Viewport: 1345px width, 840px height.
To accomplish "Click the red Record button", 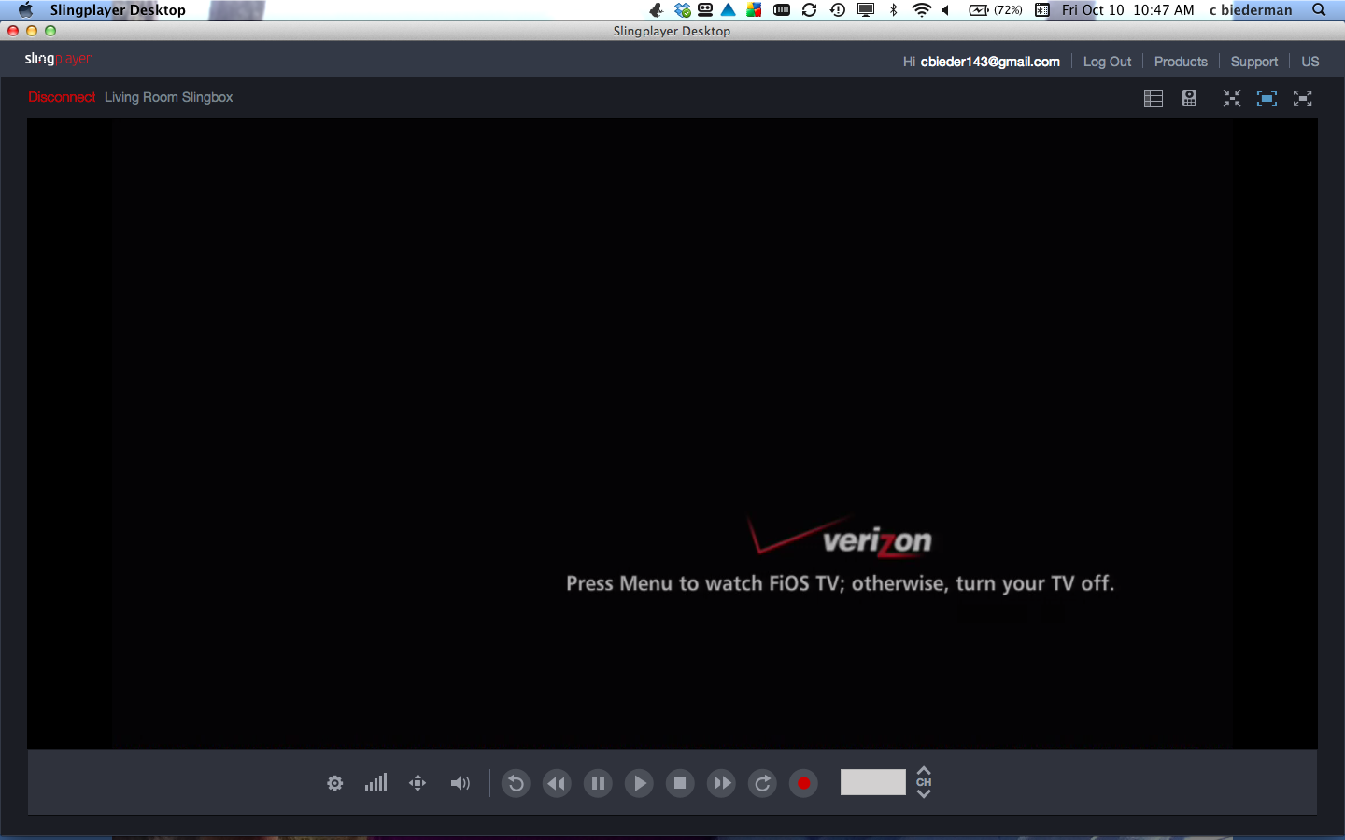I will 803,783.
